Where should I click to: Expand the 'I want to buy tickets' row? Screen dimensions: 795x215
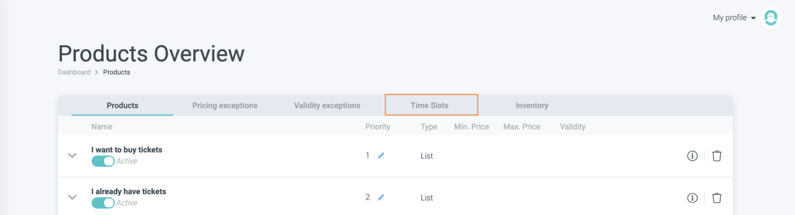[x=72, y=156]
